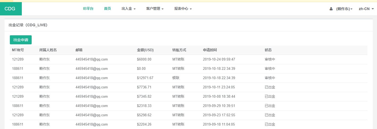Click the 银联 transfer method cell
This screenshot has height=129, width=377.
176,78
